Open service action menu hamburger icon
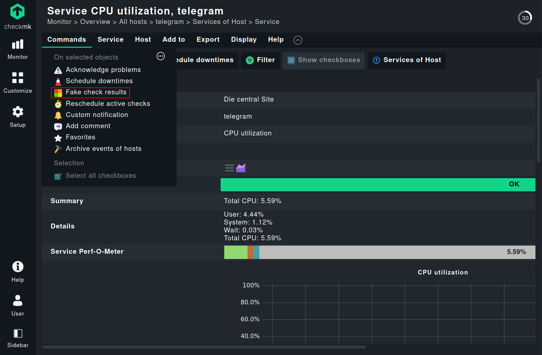The height and width of the screenshot is (355, 542). click(229, 168)
